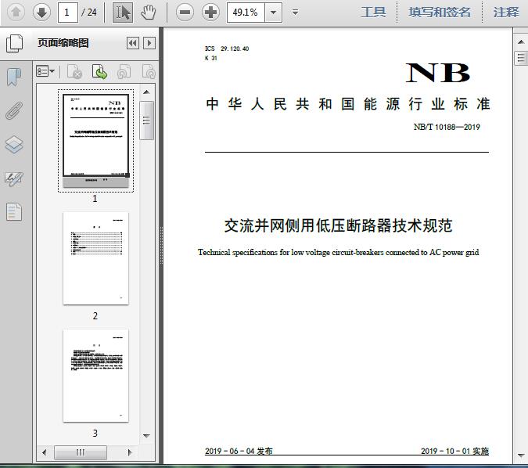Click the title 交流并网侧用低压断路器技术规范

coord(338,225)
